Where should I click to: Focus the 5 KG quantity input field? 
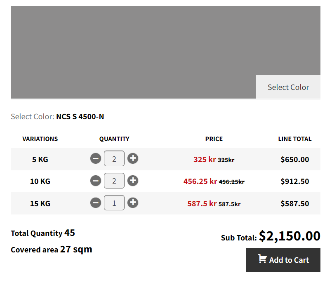(114, 159)
